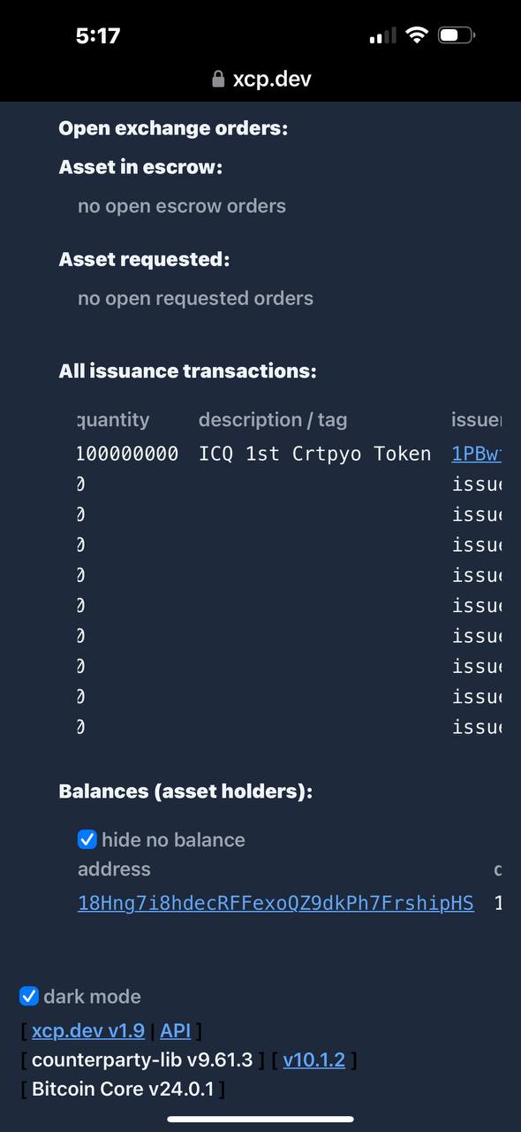Open holder address 18Hng7i8hdecRFFexoQZ9dkPh7FrshipHS
This screenshot has height=1132, width=521.
point(276,903)
